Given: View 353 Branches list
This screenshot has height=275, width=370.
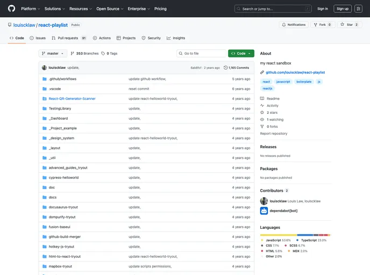Looking at the screenshot, I should coord(84,54).
